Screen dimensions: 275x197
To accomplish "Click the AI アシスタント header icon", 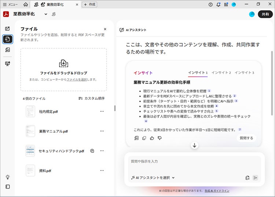I will [121, 30].
